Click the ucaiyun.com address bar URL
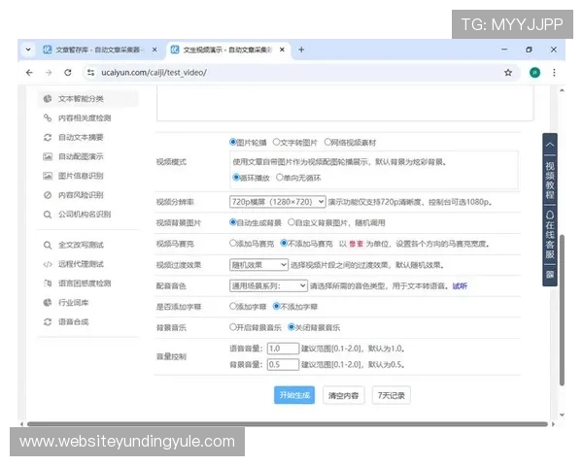Screen dimensions: 583x466 (x=154, y=73)
